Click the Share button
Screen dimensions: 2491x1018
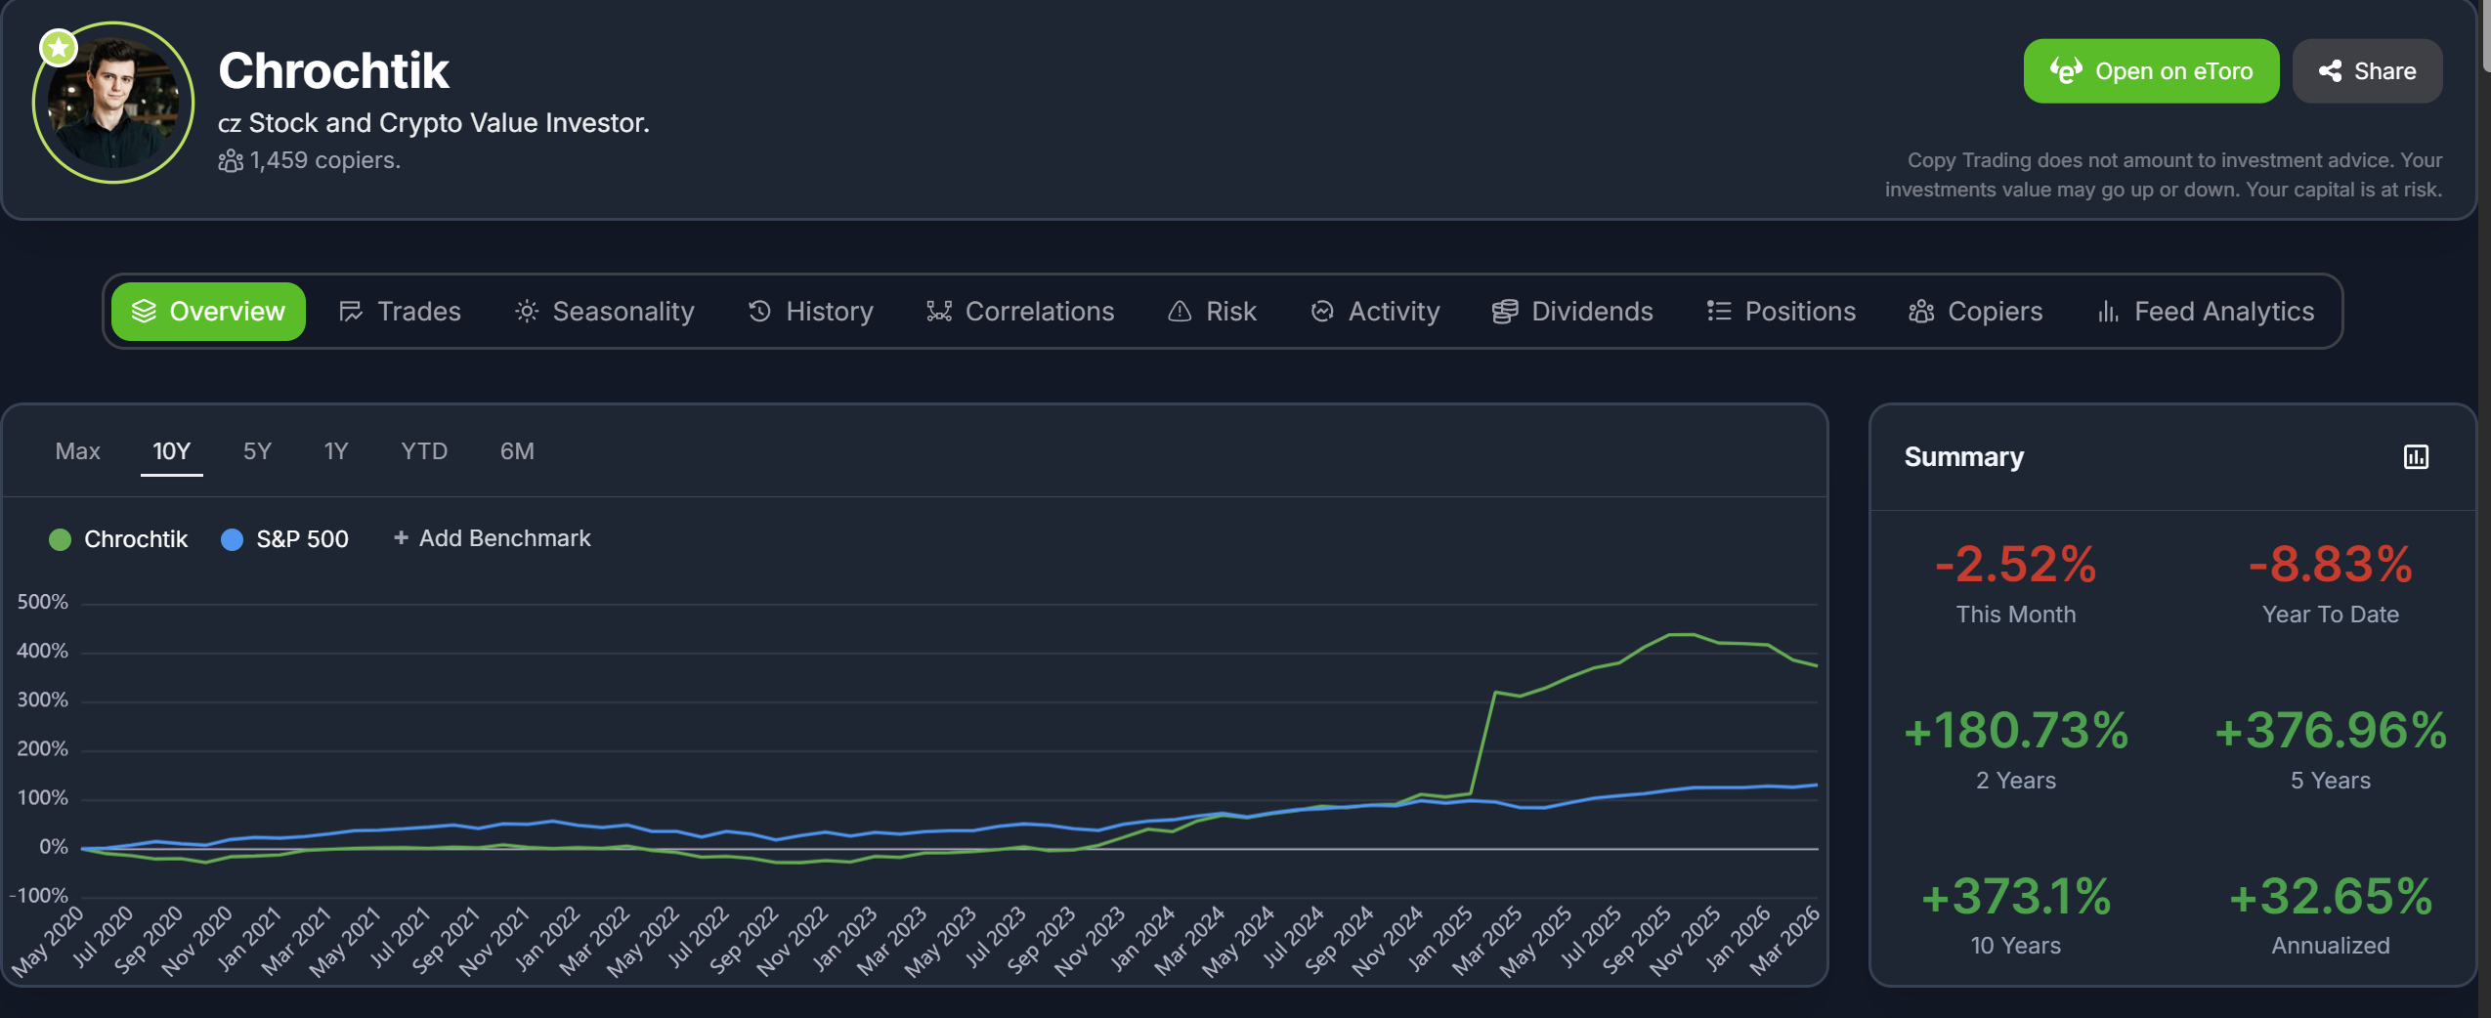(2367, 71)
